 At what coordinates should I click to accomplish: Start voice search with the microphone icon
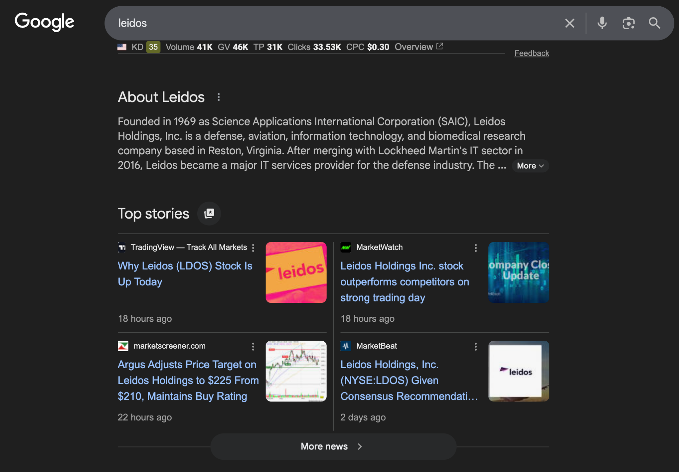click(602, 23)
